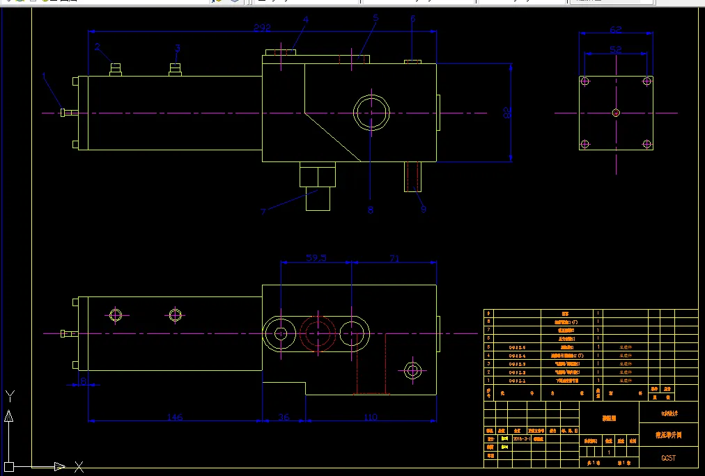
Task: Select the 62 width dimension text
Action: coord(616,30)
